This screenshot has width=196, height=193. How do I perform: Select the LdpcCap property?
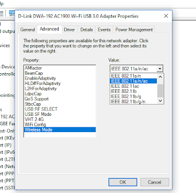pos(60,94)
